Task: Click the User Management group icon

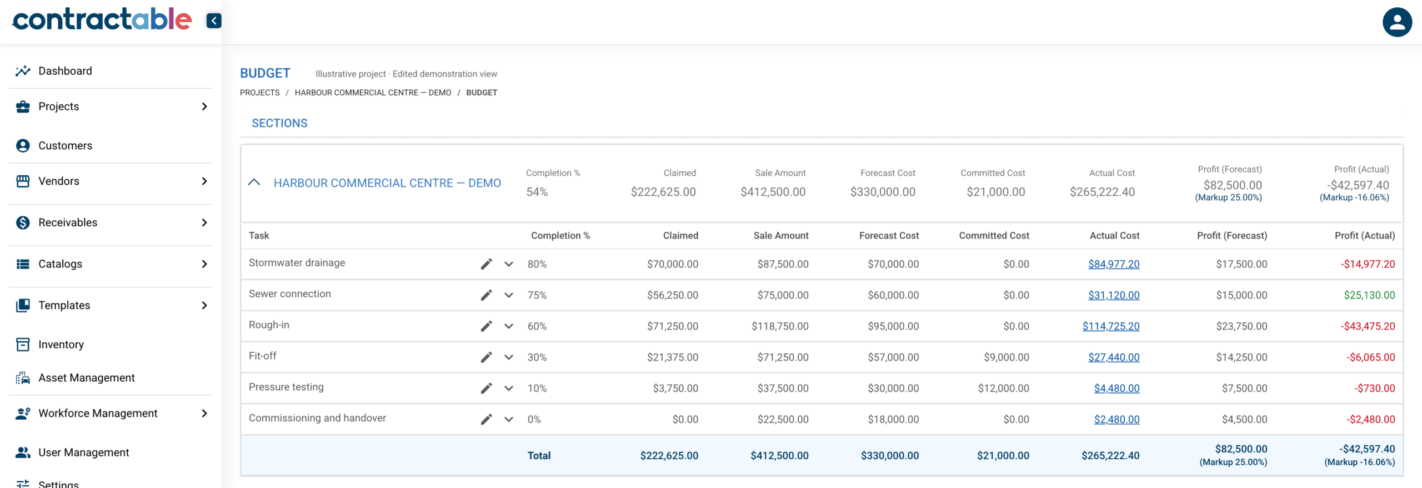Action: point(23,453)
